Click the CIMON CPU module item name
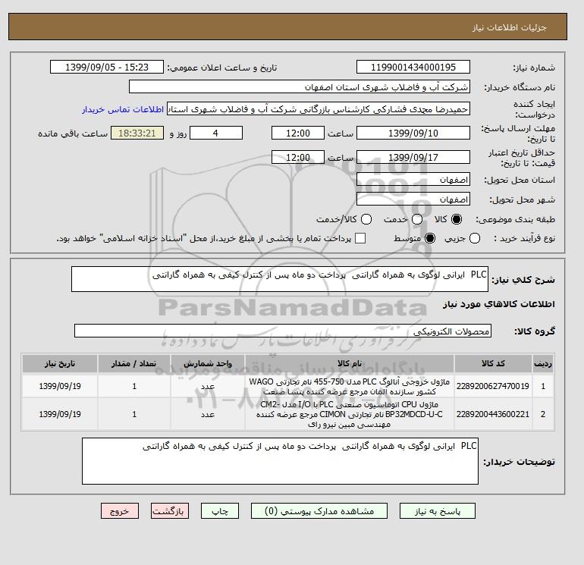Image resolution: width=584 pixels, height=565 pixels. click(350, 414)
